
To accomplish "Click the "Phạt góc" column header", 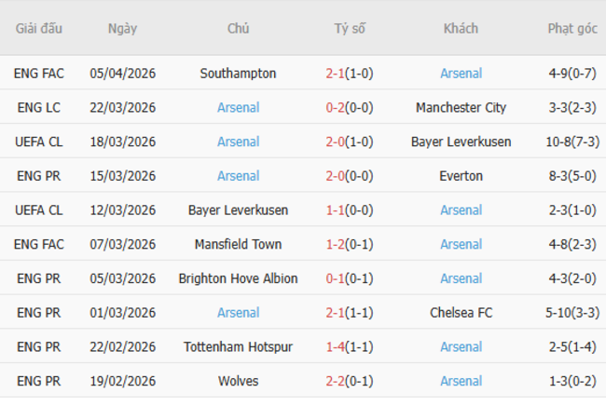I will [572, 28].
